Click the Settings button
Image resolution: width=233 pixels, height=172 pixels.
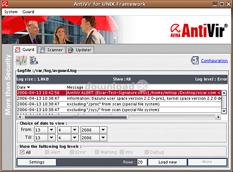click(37, 162)
